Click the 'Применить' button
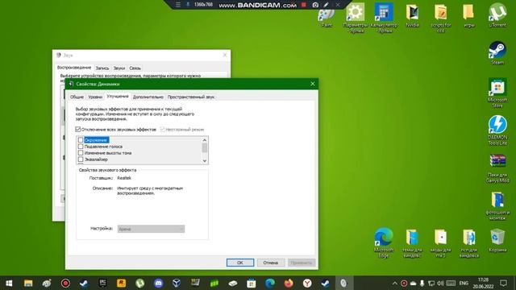The image size is (516, 290). 301,263
